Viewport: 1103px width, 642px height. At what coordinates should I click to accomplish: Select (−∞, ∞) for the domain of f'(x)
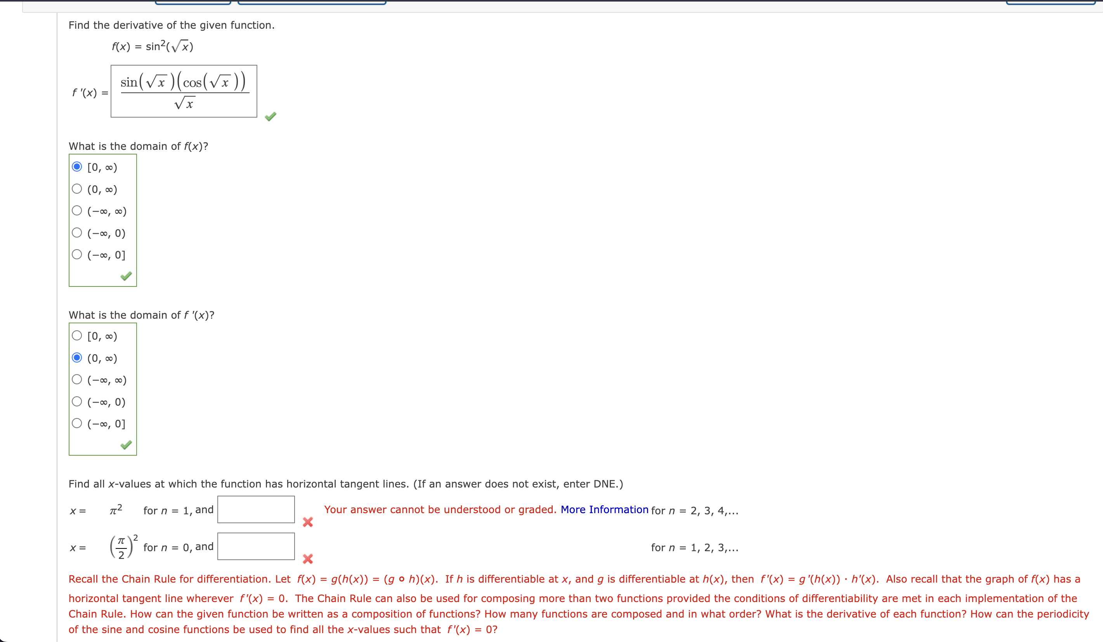click(x=77, y=380)
